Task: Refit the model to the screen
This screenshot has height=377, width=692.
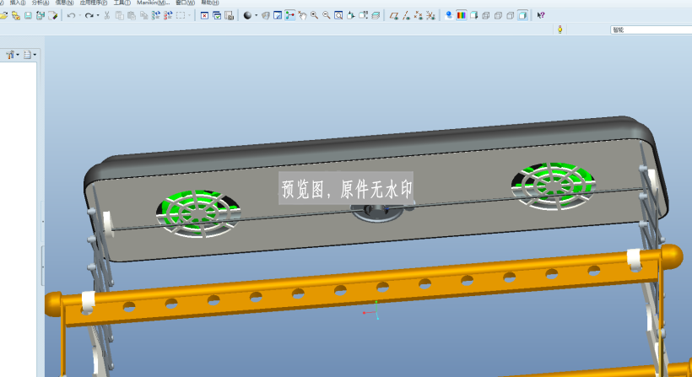Action: click(338, 15)
